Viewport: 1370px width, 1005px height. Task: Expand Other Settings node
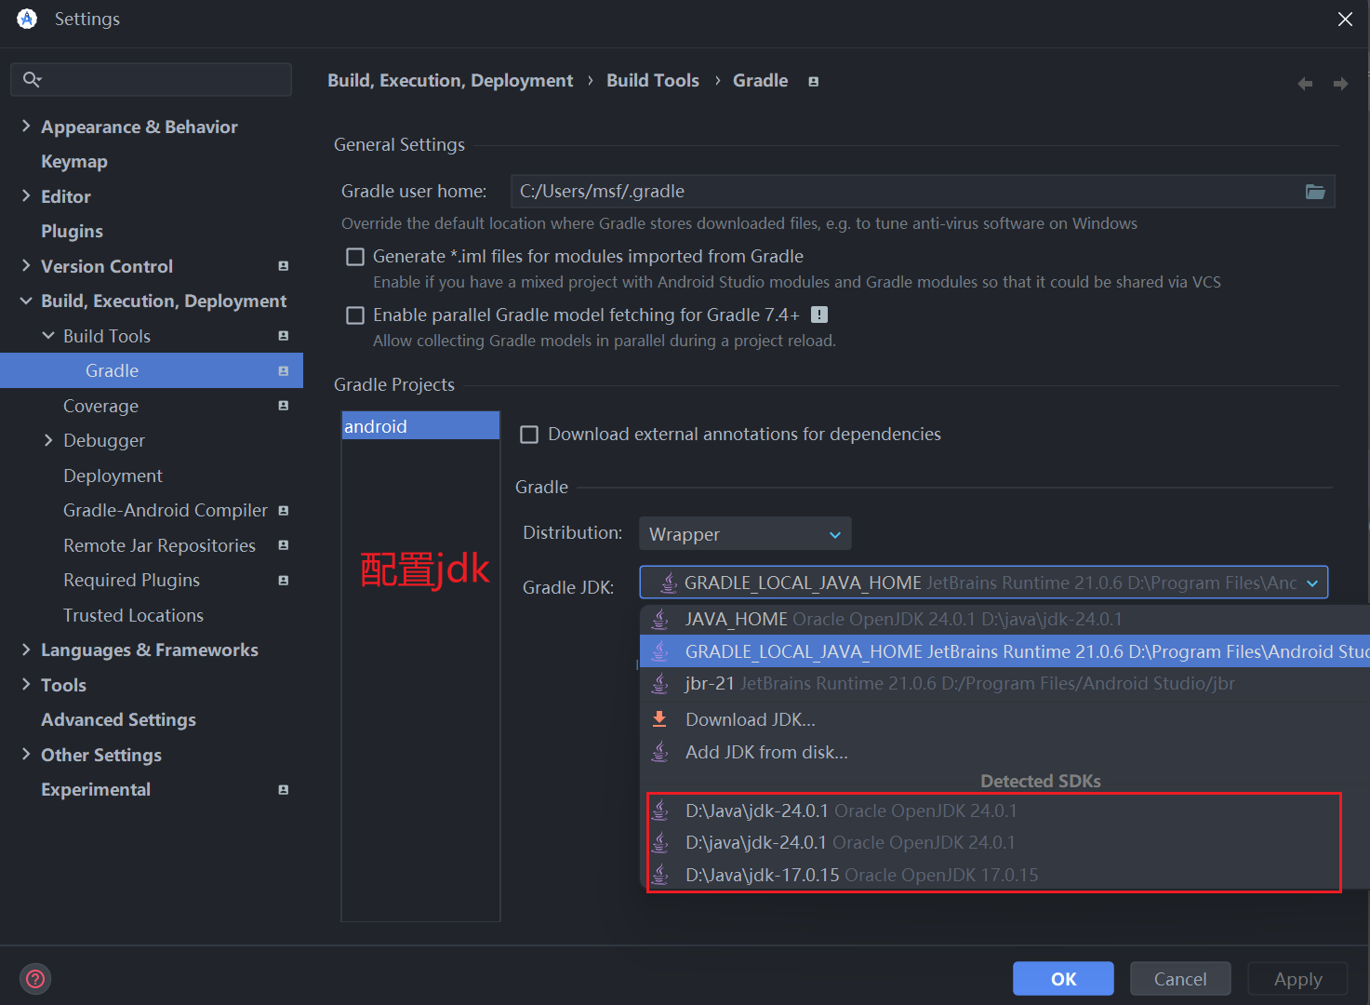26,754
